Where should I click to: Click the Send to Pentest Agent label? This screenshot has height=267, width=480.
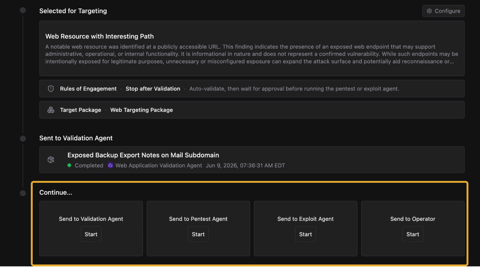[198, 219]
